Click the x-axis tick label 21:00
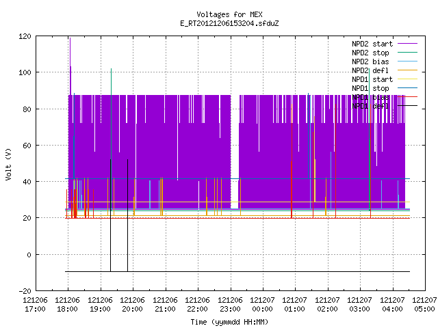Screen dimensions: 438x328 tap(165, 310)
